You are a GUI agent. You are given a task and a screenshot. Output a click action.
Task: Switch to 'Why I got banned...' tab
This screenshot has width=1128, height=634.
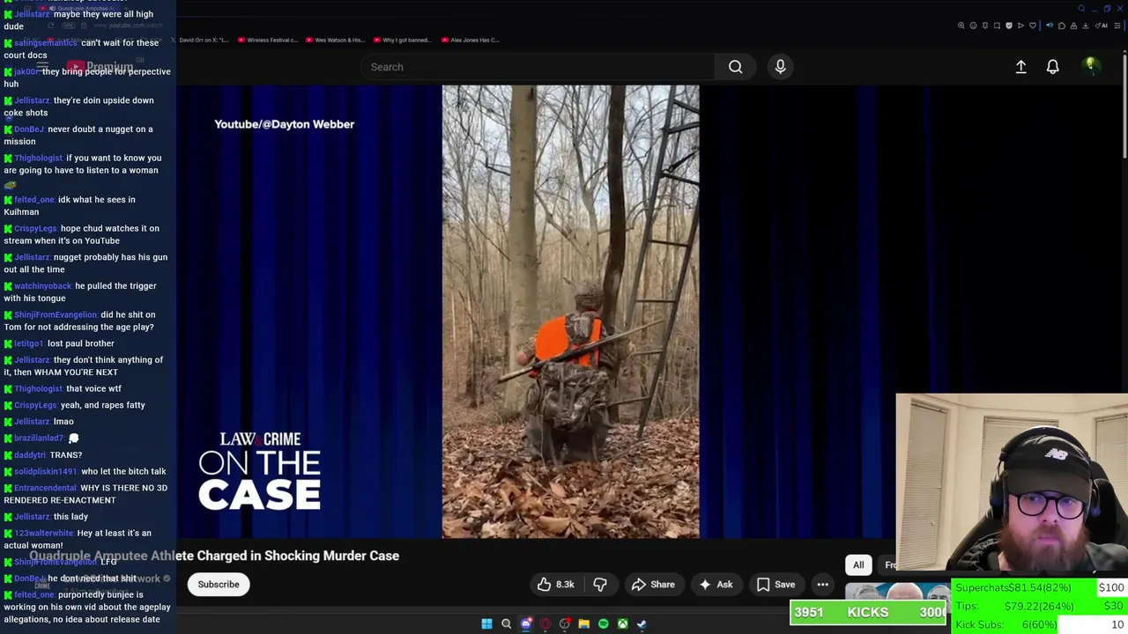(x=403, y=40)
